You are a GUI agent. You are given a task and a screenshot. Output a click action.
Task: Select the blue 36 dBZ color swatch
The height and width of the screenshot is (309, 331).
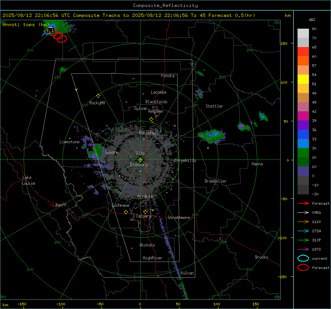click(303, 134)
